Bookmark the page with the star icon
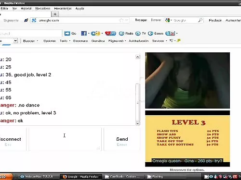The image size is (241, 180). tap(121, 20)
